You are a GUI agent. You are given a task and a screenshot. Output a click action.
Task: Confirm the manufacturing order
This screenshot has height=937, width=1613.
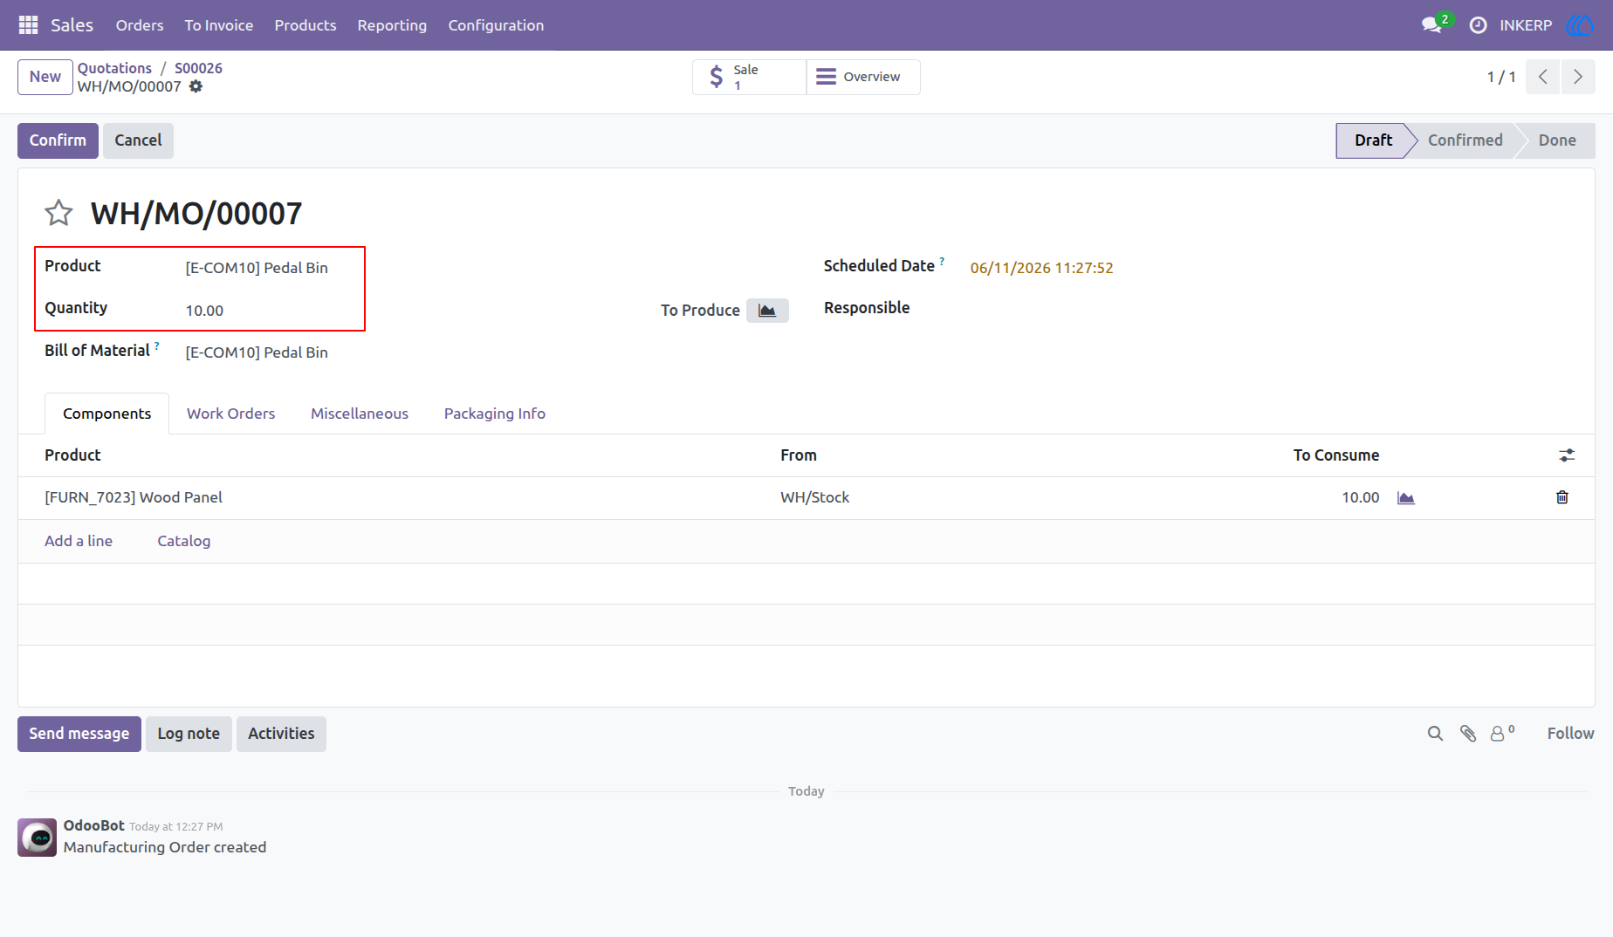58,140
